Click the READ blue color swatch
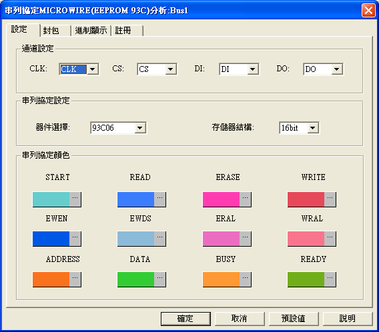Viewport: 379px width, 332px height. pos(136,199)
